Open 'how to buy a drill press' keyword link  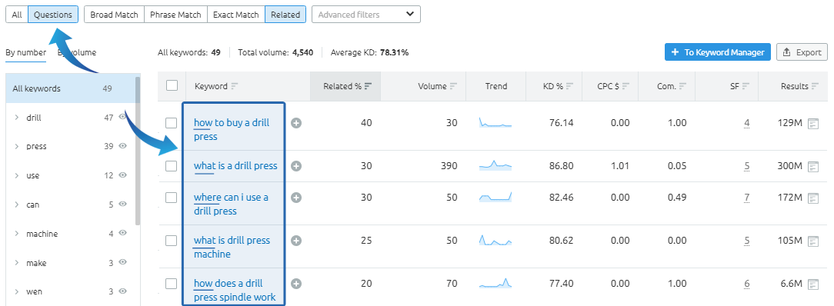point(232,130)
